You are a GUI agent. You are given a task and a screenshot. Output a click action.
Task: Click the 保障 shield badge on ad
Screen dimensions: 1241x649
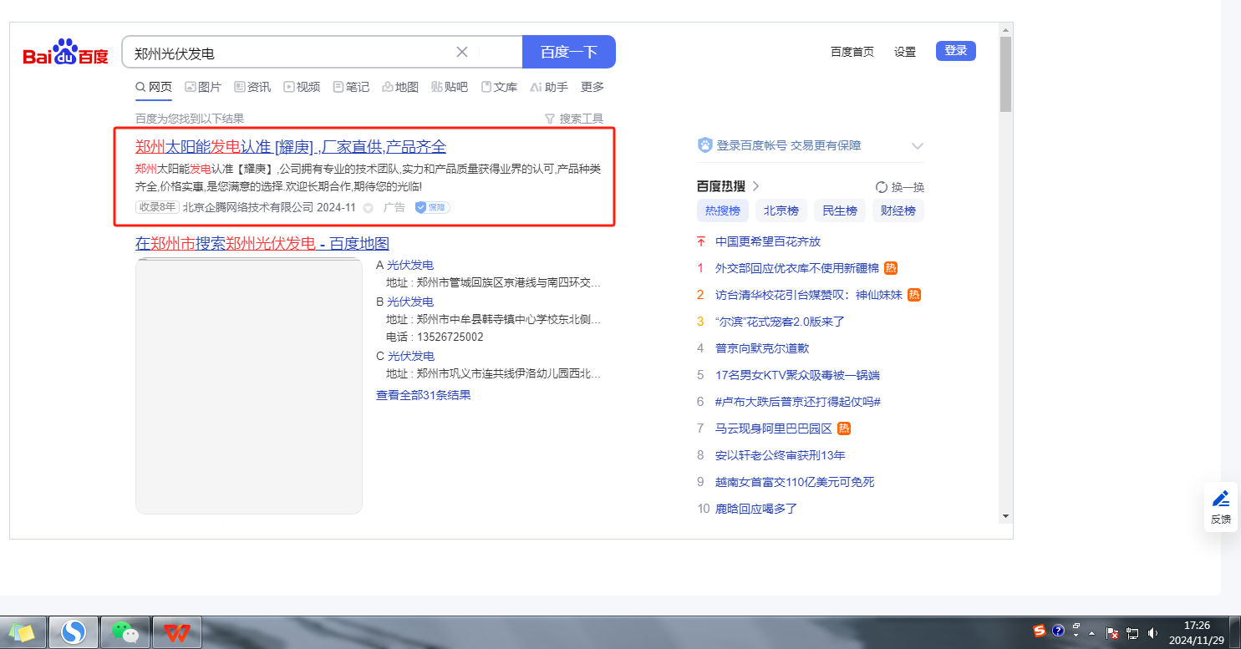(432, 207)
